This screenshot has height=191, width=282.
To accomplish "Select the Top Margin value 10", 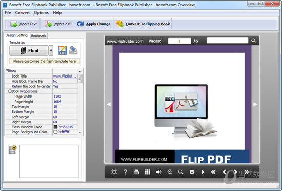I will (x=65, y=107).
